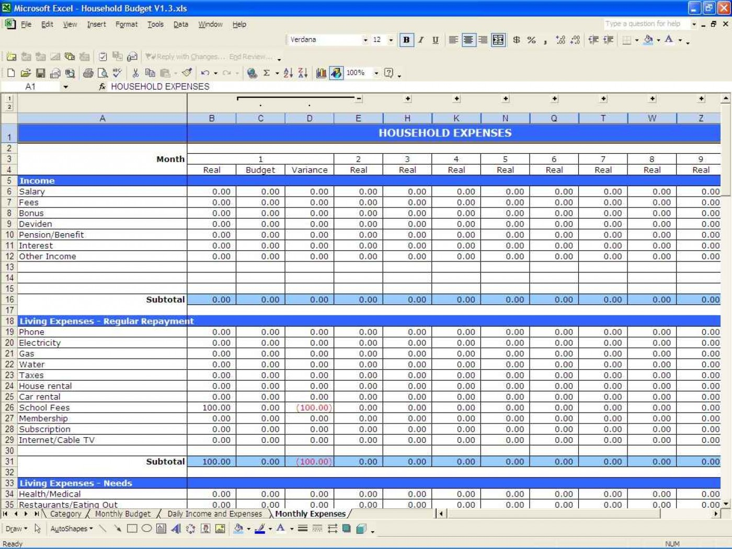
Task: Insert WordArt from the drawing toolbar
Action: point(176,529)
